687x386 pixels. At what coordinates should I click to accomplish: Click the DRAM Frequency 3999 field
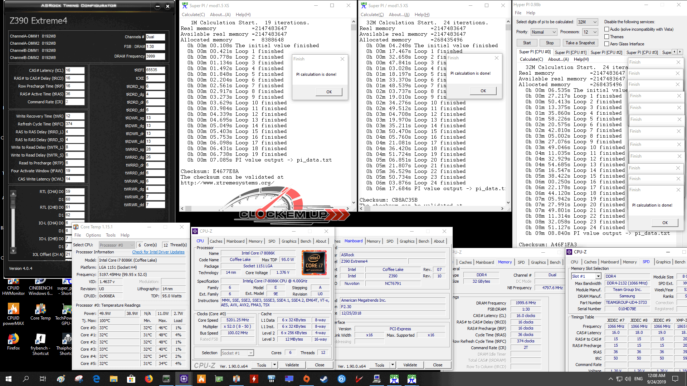pyautogui.click(x=155, y=56)
